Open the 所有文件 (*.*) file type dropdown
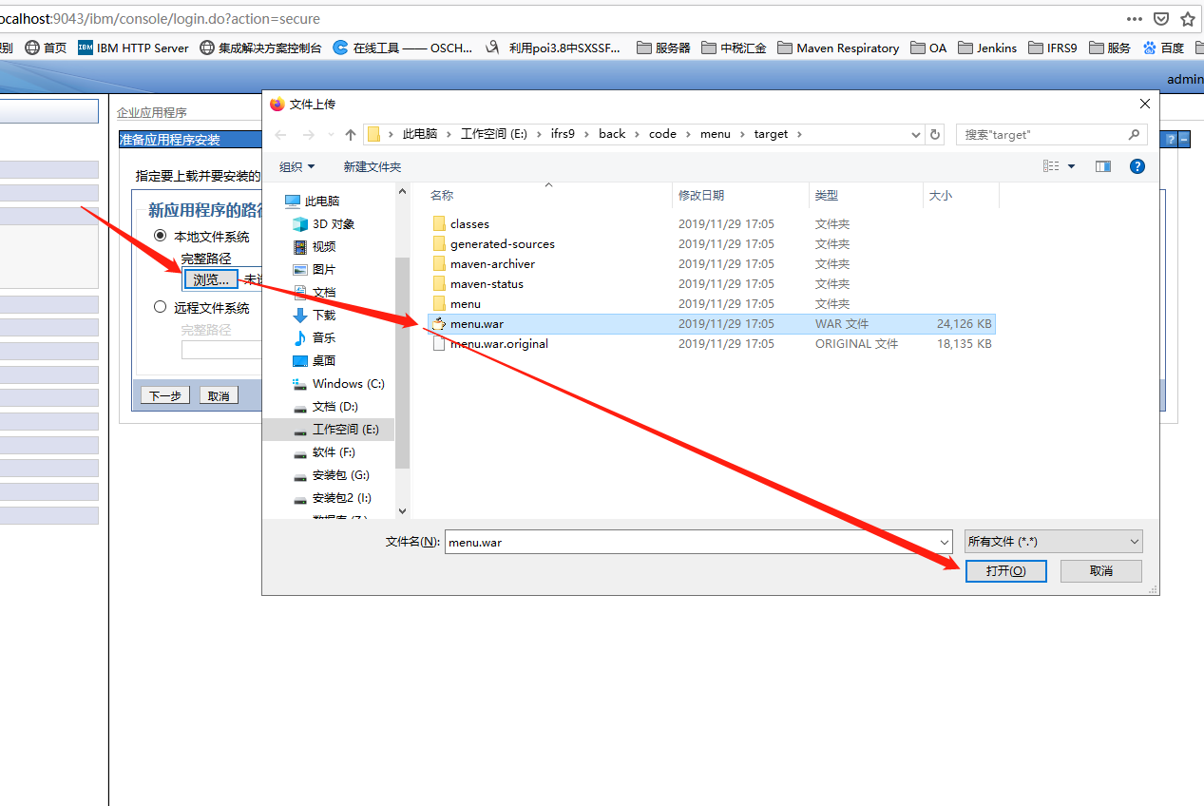The image size is (1204, 806). click(x=1053, y=541)
